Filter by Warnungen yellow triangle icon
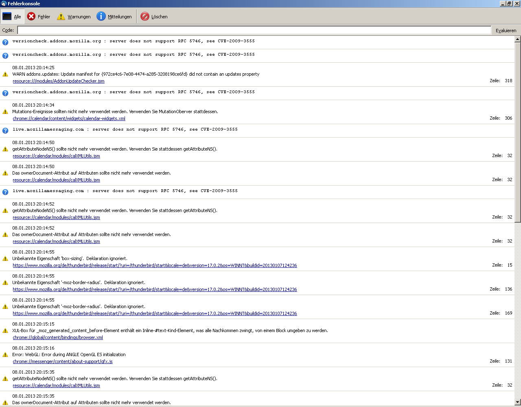This screenshot has height=407, width=521. 61,16
